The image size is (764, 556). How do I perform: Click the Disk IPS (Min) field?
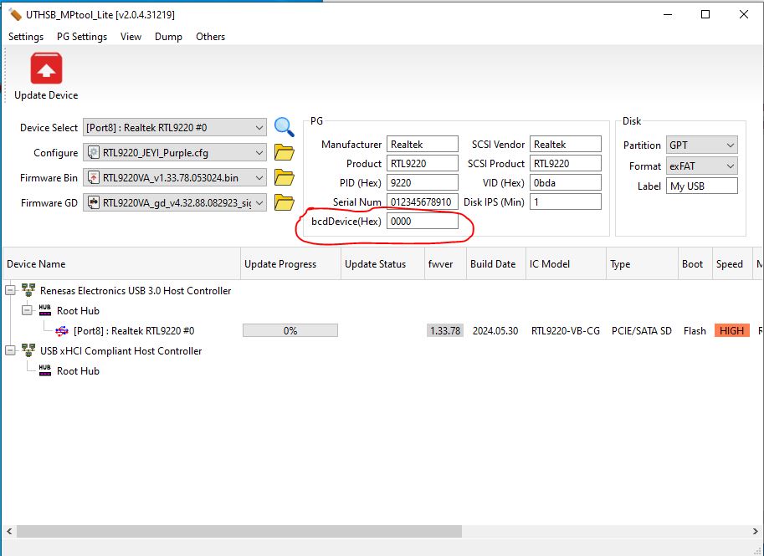pos(565,201)
